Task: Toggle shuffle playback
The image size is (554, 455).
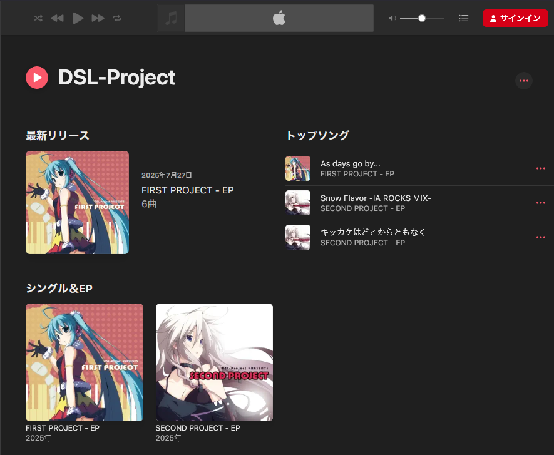Action: tap(38, 18)
